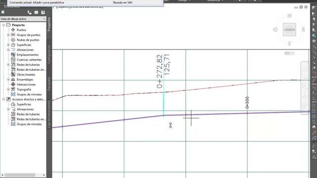This screenshot has width=317, height=178.
Task: Expand Redes de tuberías under Proyecto
Action: point(8,65)
